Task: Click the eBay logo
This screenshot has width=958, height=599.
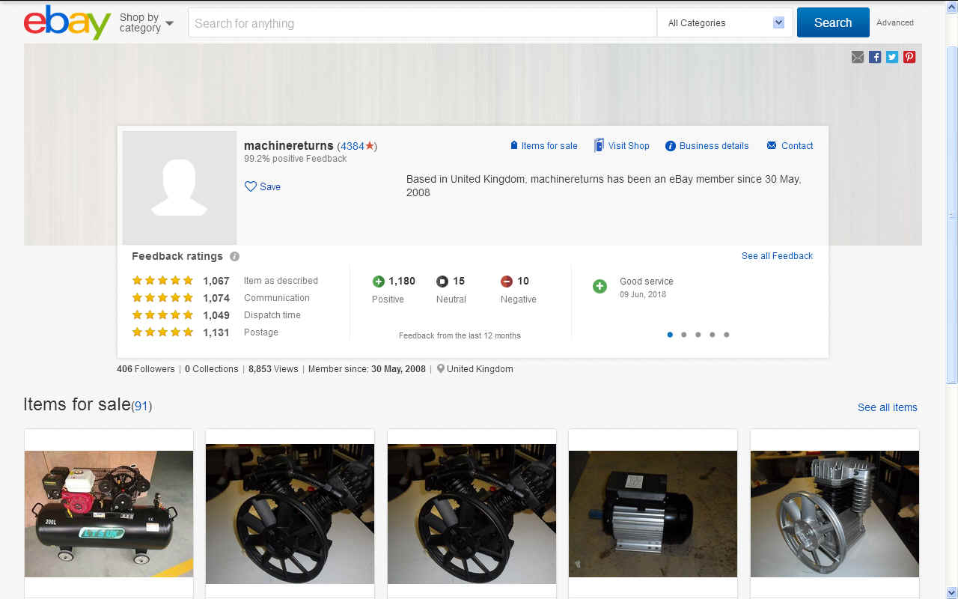Action: pos(67,22)
